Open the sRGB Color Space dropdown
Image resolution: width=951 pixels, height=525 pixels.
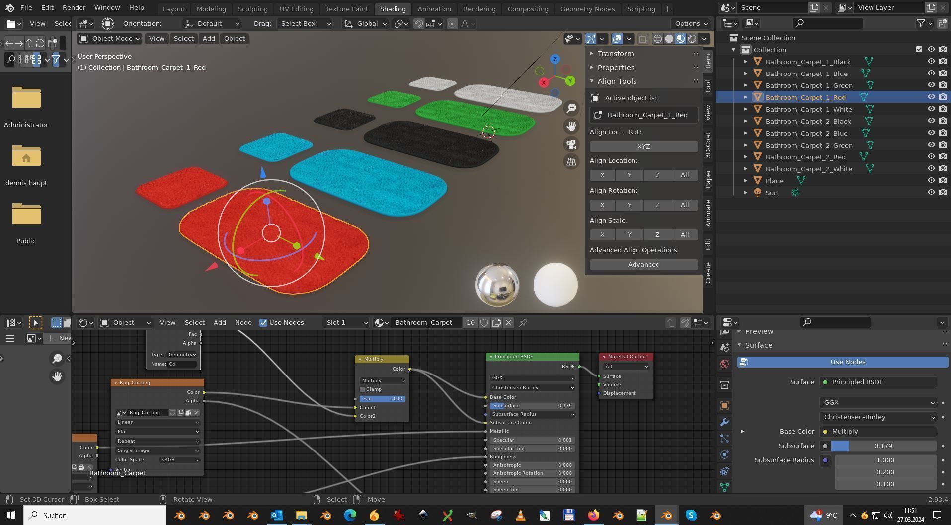(x=180, y=460)
